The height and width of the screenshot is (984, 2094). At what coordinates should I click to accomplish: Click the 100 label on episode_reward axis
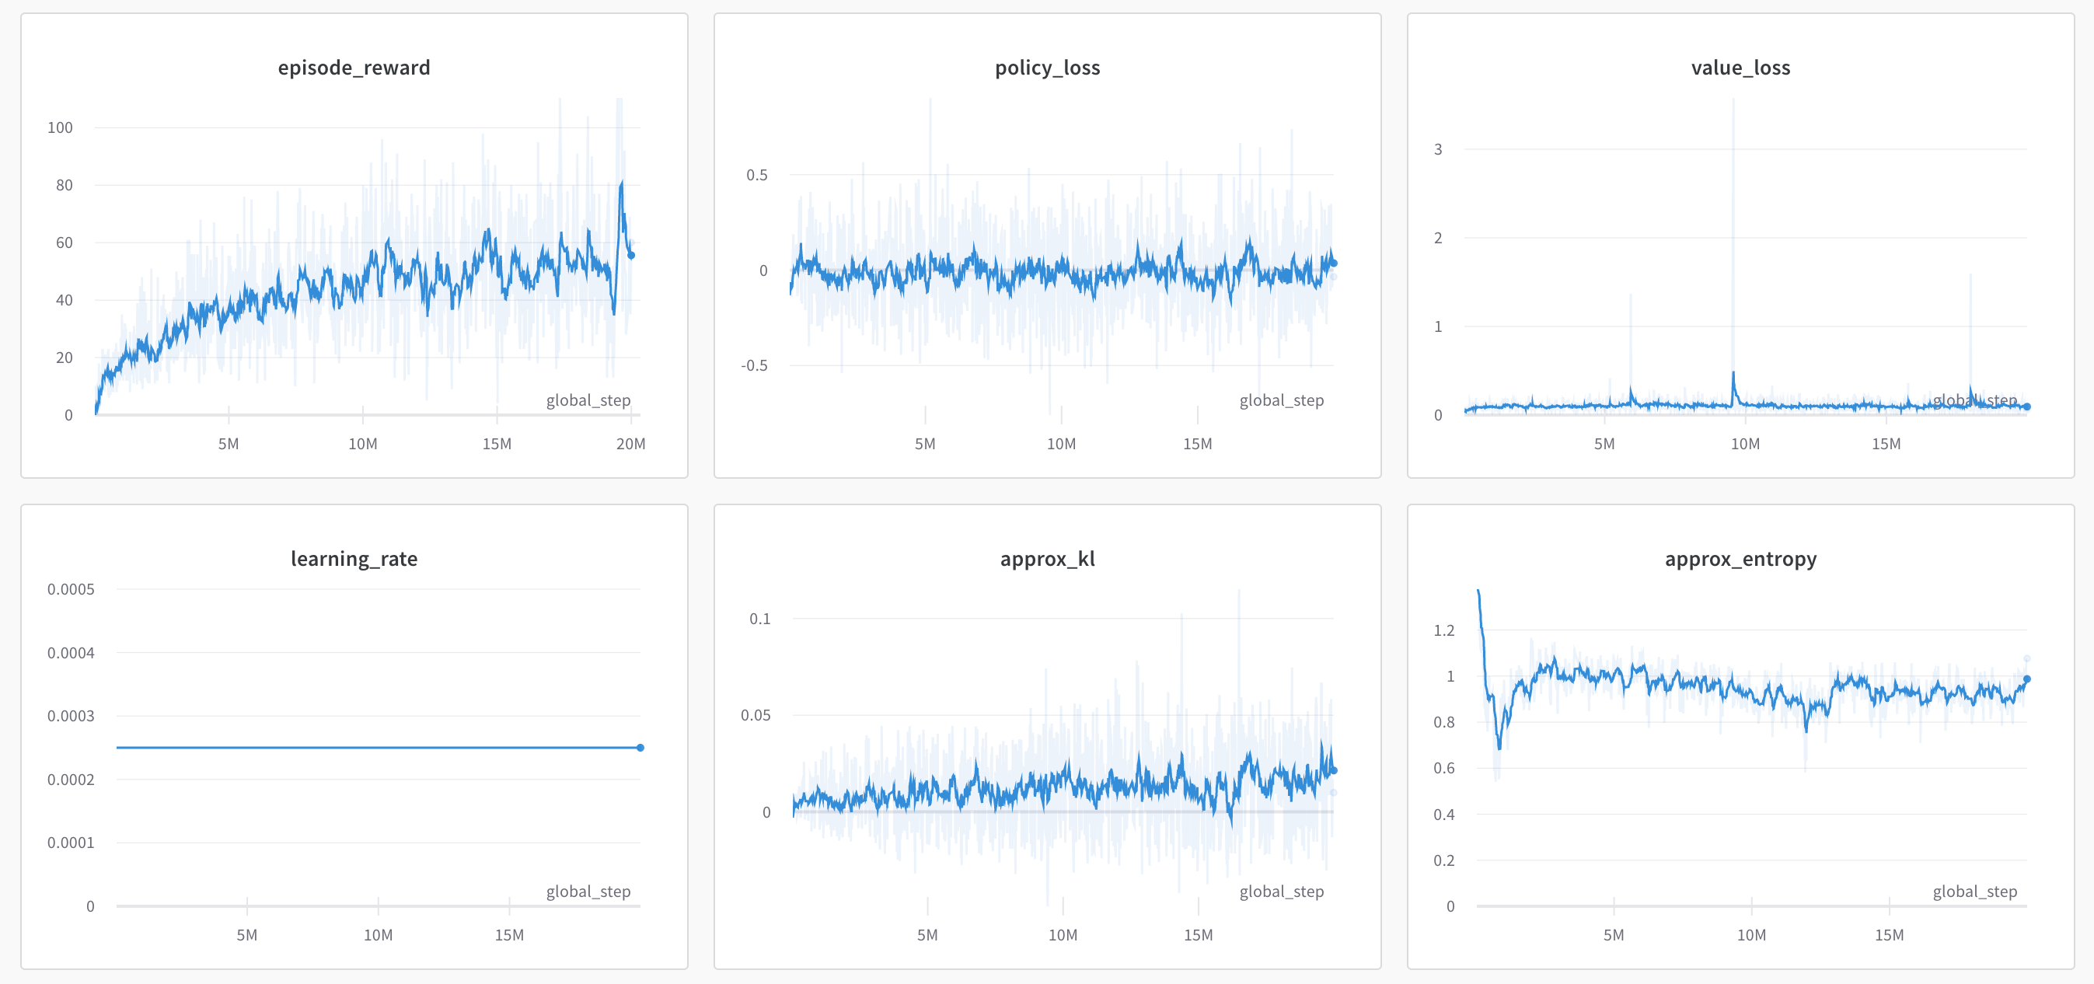click(60, 127)
